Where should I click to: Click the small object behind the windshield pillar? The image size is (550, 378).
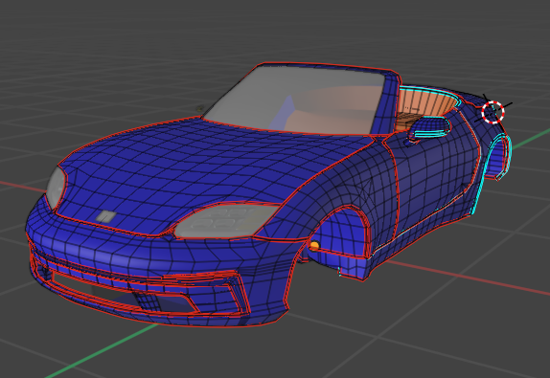pyautogui.click(x=200, y=108)
